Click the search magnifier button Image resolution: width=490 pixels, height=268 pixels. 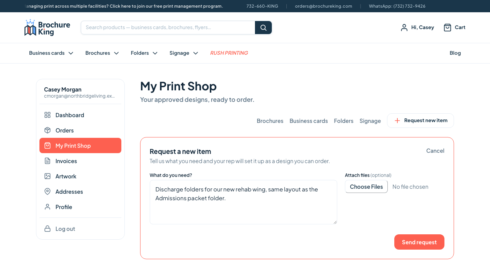[263, 28]
